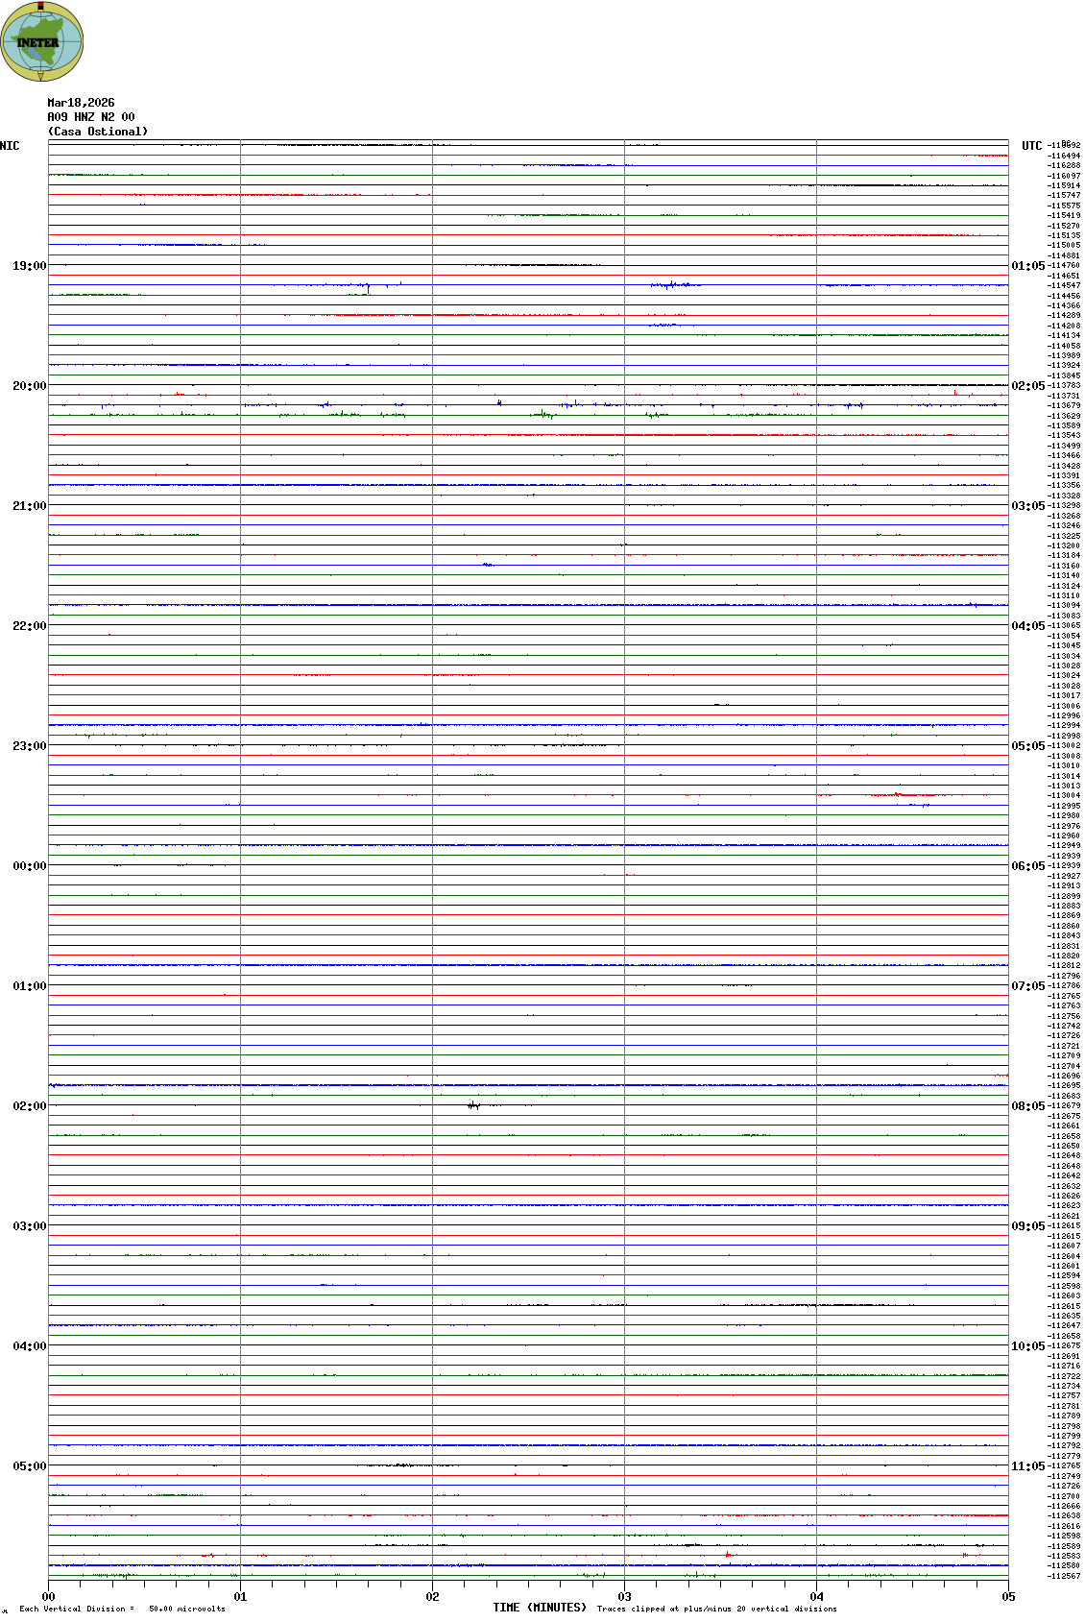Click the 05:00 local time marker

pyautogui.click(x=29, y=1466)
